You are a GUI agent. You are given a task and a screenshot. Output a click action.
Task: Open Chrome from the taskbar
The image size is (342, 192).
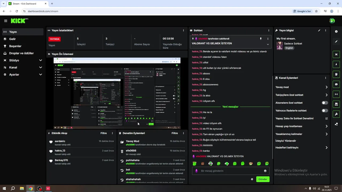point(31,189)
